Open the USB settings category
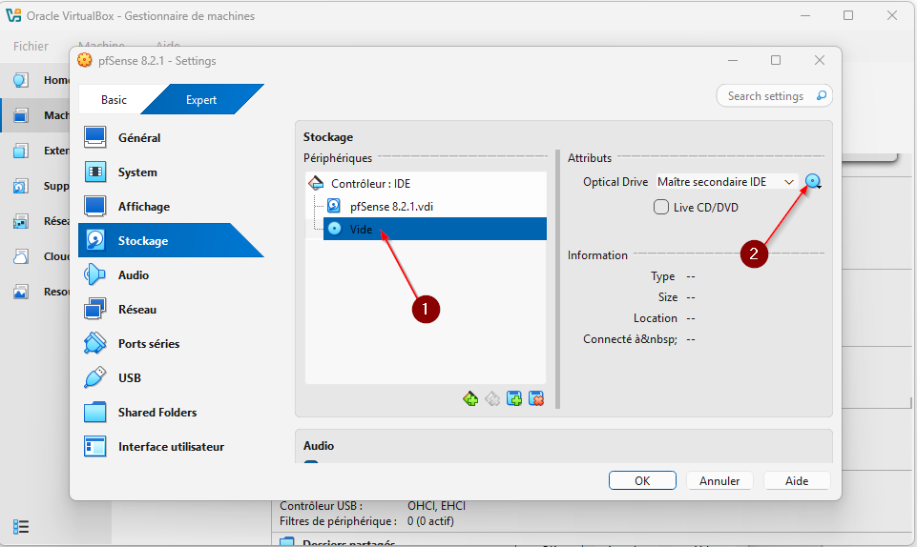Screen dimensions: 917x547 pos(129,378)
